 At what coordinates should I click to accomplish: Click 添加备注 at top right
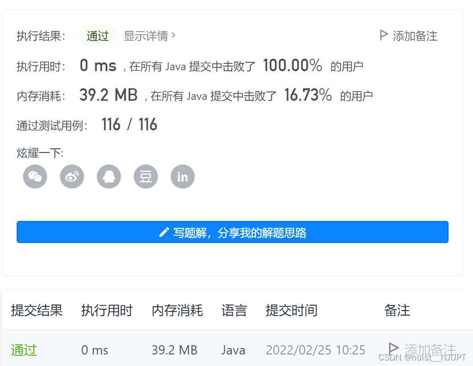point(413,36)
